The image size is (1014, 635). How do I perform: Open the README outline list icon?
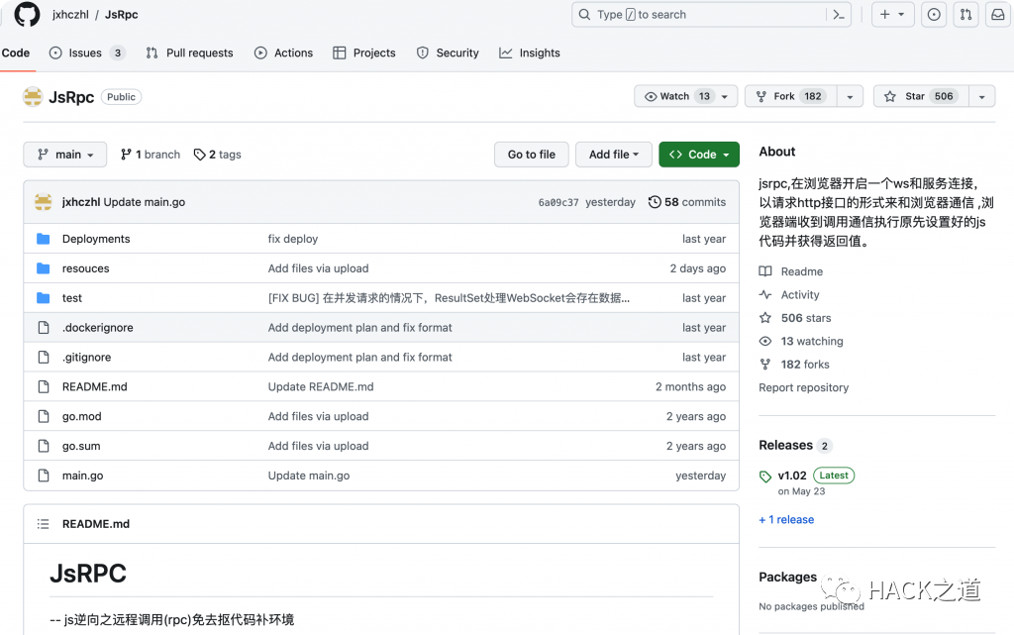click(44, 524)
